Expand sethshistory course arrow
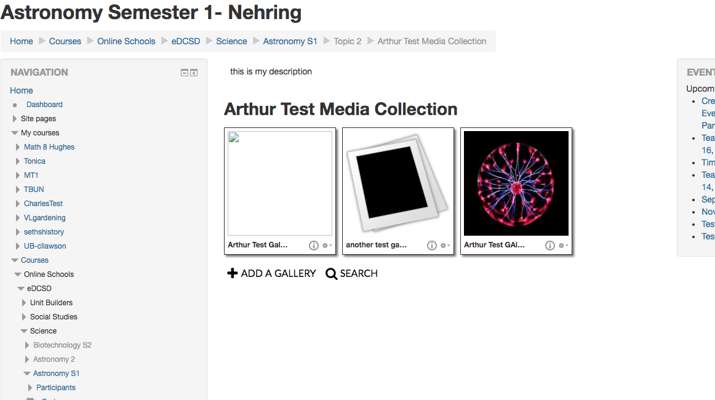This screenshot has height=400, width=715. click(x=18, y=232)
